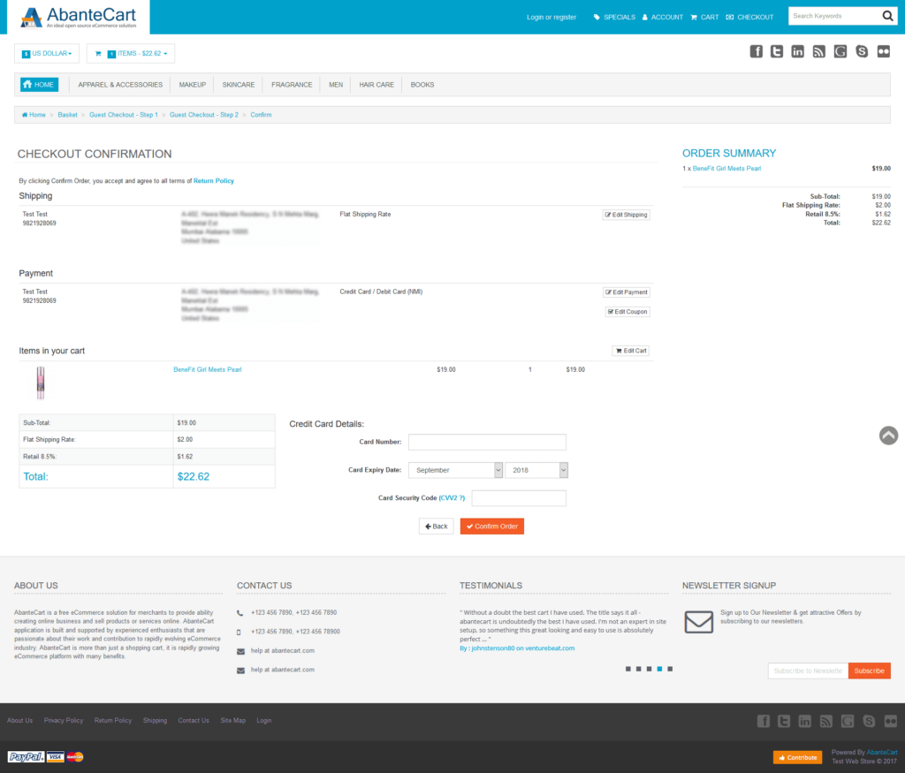Open Facebook icon in footer
905x773 pixels.
tap(763, 721)
